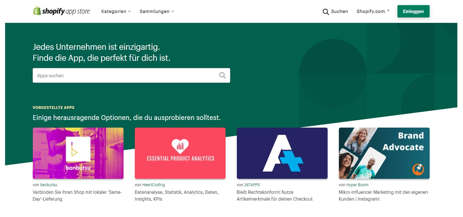
Task: Click 'Datenanalyse, Statistik, Analytics' description text
Action: pos(177,195)
